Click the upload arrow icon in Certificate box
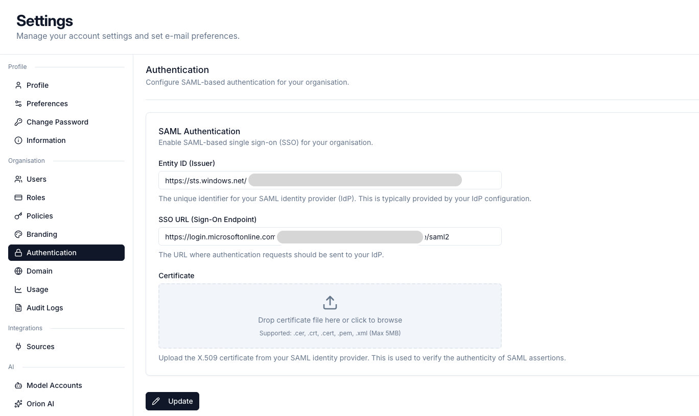The height and width of the screenshot is (416, 699). [x=330, y=302]
